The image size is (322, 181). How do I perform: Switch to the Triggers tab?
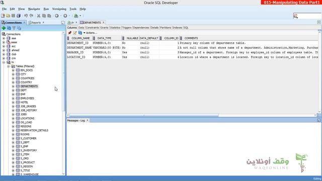pyautogui.click(x=127, y=28)
